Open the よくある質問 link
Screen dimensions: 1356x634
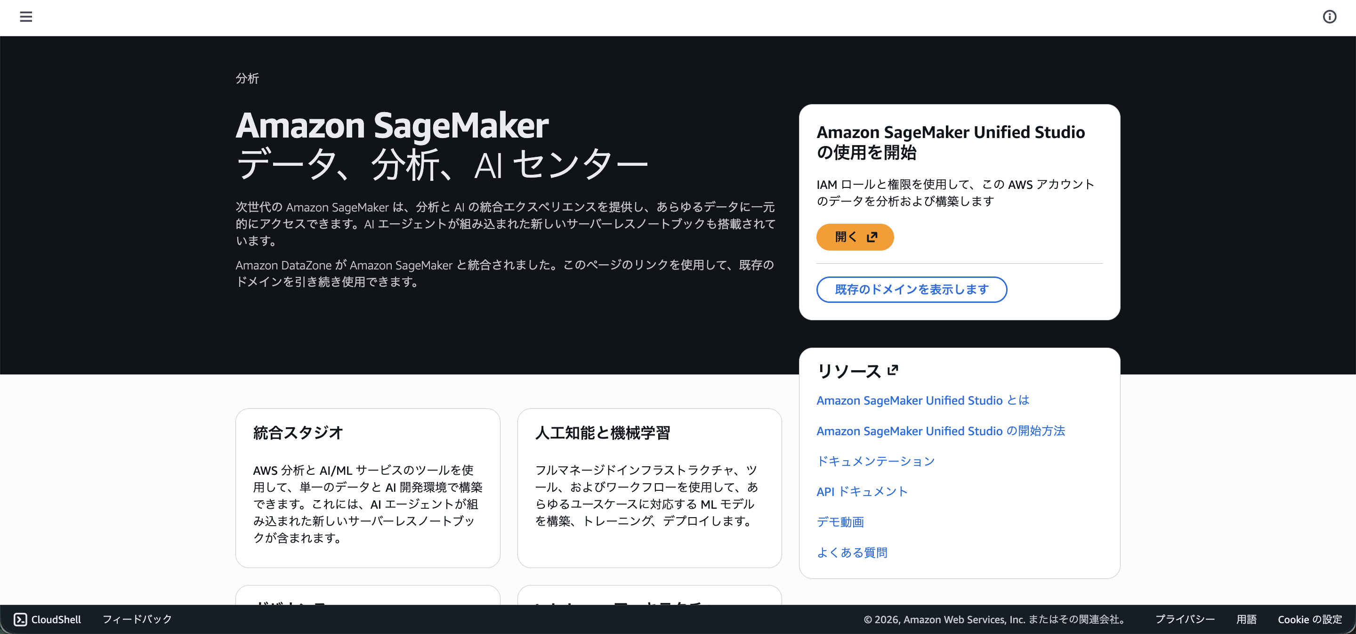(x=852, y=553)
